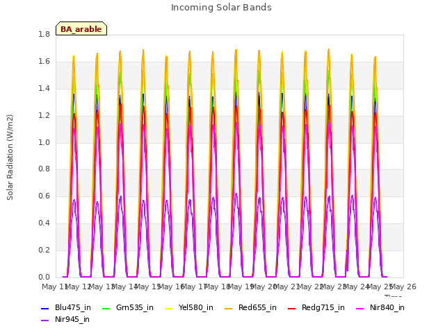Screen dimensions: 445x333
Task: Click the 1.4 y-axis tick label
Action: [44, 88]
